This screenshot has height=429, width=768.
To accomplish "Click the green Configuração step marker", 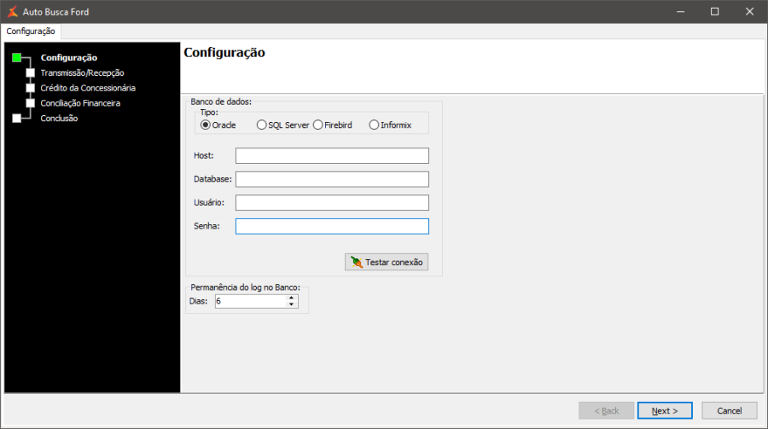I will 17,57.
